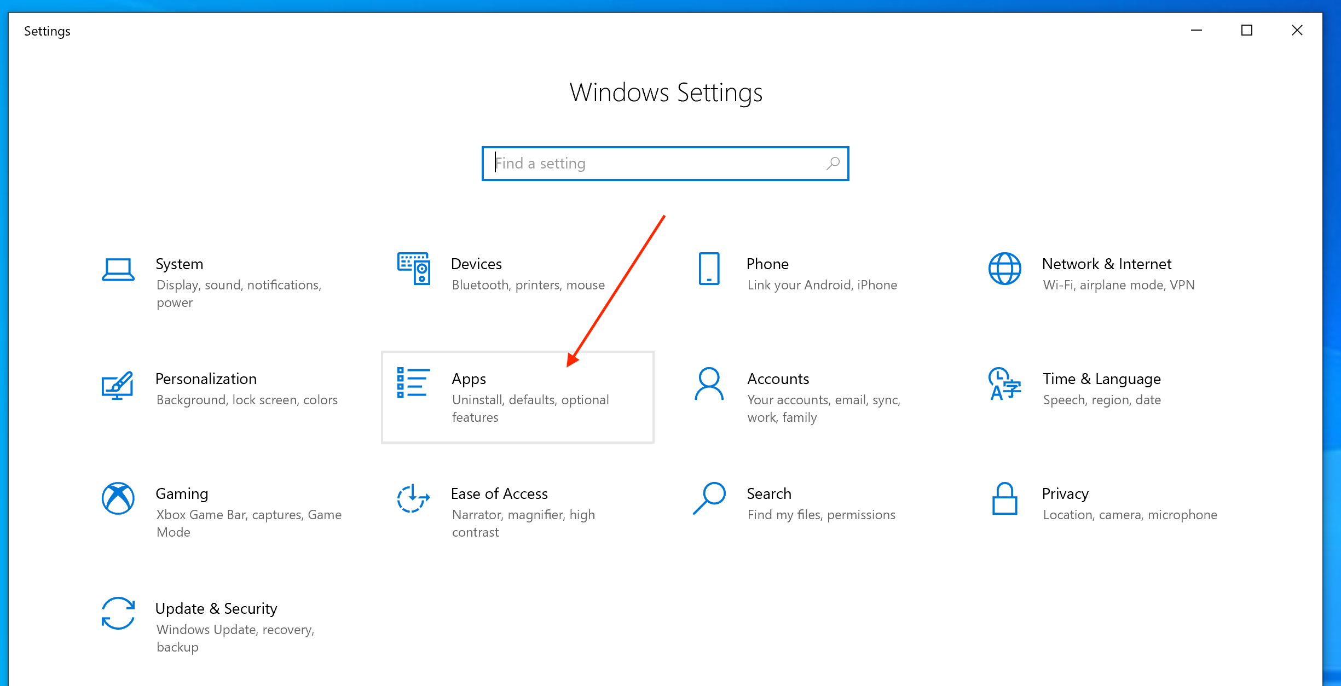Maximize the Settings window

(x=1247, y=31)
